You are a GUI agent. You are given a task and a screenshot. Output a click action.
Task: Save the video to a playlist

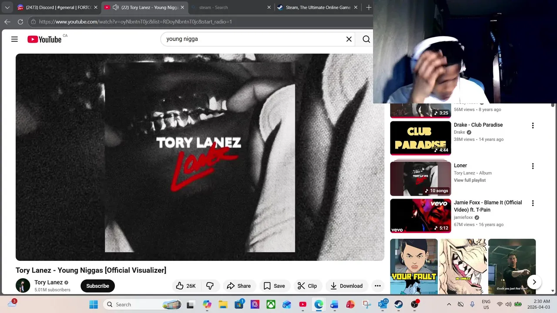(274, 286)
